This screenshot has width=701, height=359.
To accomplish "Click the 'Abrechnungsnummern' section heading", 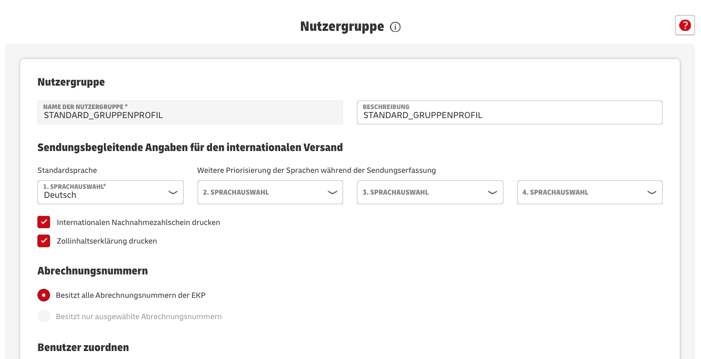I will [92, 271].
